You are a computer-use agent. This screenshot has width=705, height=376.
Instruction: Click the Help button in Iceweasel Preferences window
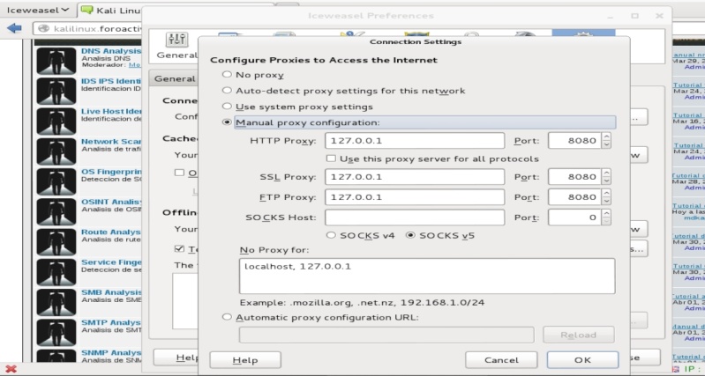coord(176,358)
